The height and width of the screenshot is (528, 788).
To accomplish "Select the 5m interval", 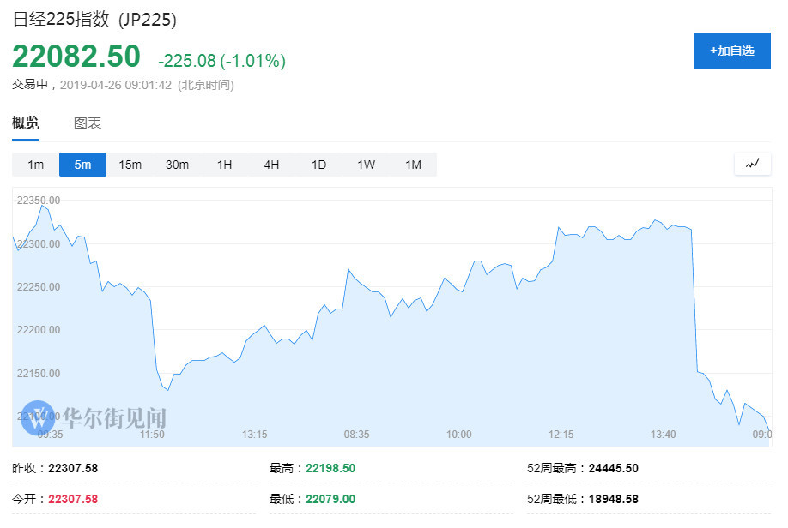I will click(x=83, y=165).
